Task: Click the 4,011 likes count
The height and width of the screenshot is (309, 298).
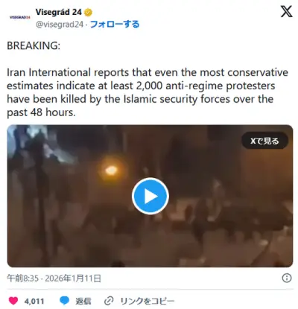Action: click(x=34, y=302)
